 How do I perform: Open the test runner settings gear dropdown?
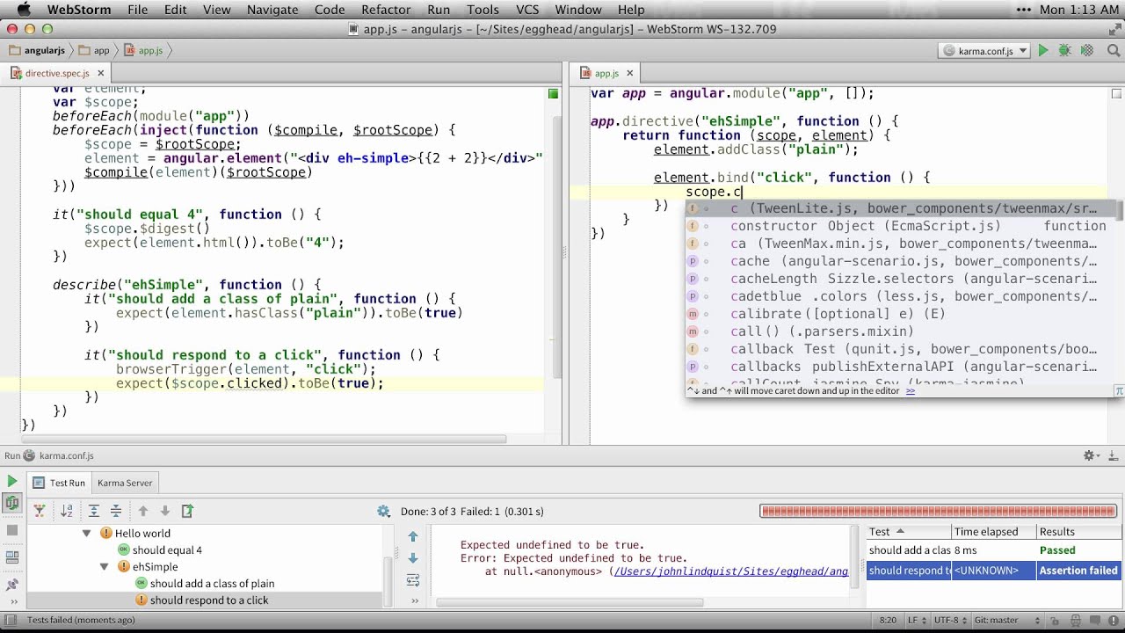point(383,511)
